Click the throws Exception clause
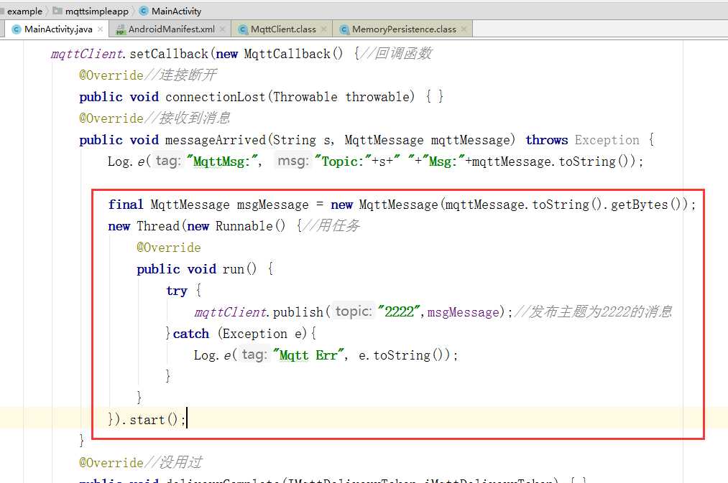This screenshot has height=483, width=728. point(582,140)
